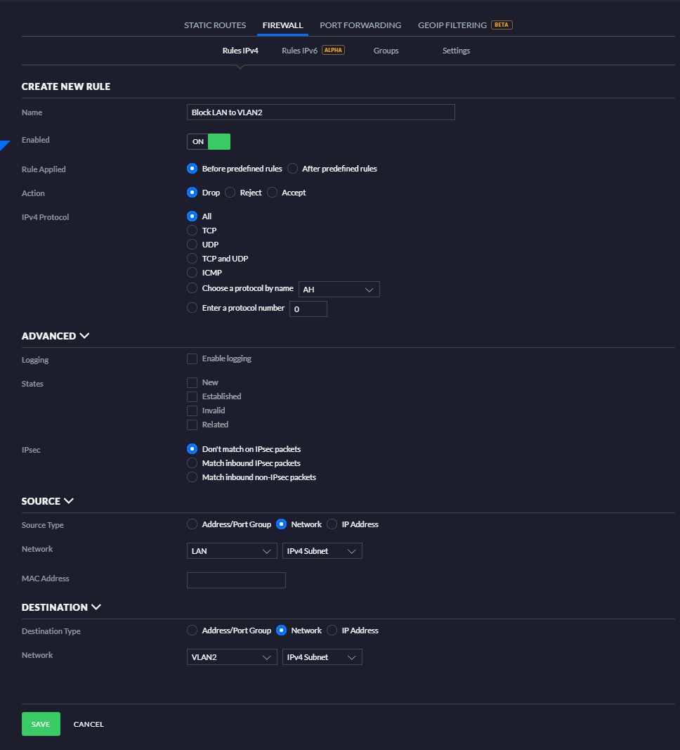
Task: Open the AH protocol name dropdown
Action: click(x=339, y=290)
